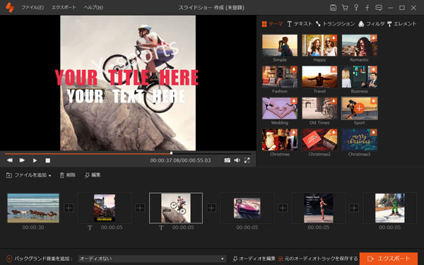Download the Old Times theme via arrow badge

coord(334,101)
